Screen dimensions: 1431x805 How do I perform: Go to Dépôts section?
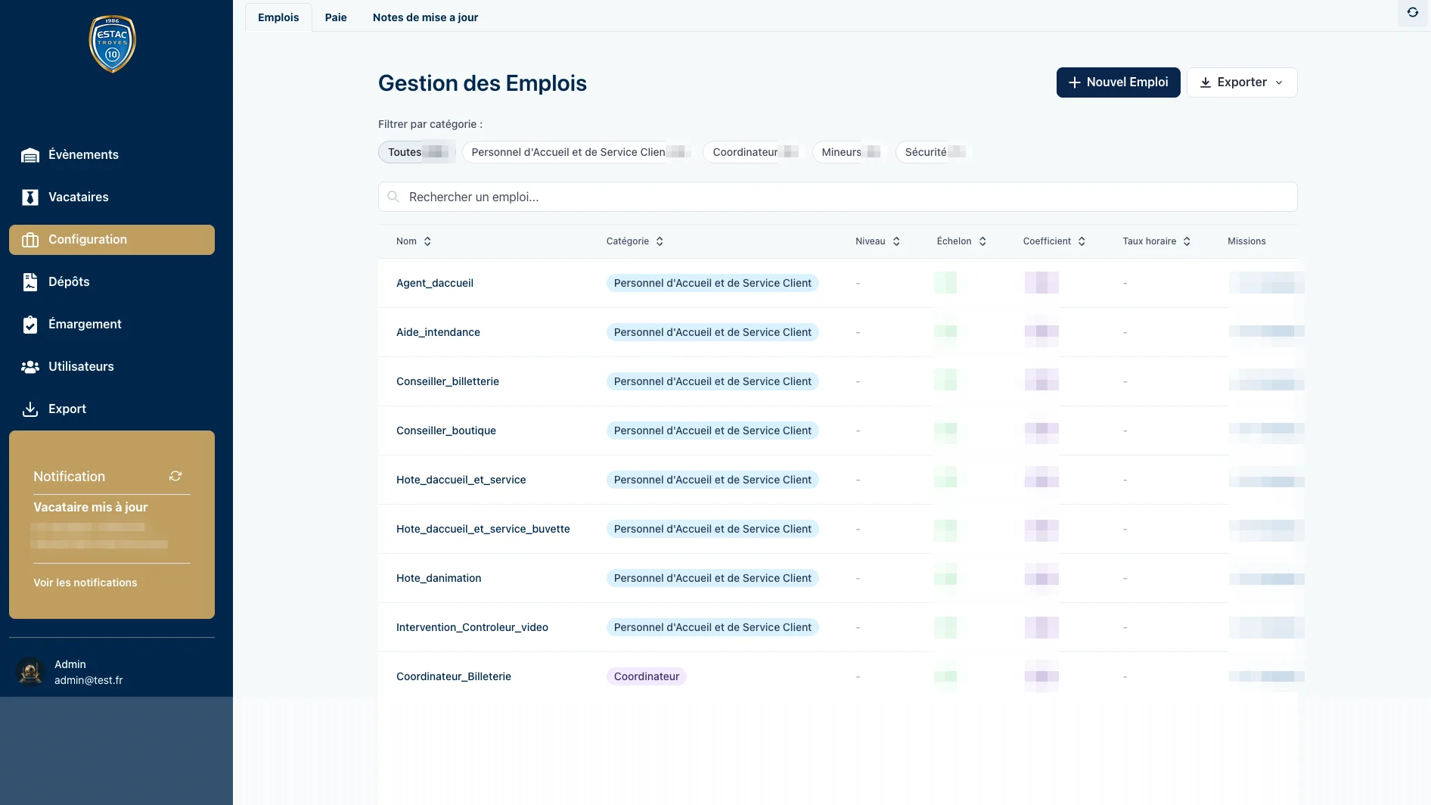[x=112, y=282]
